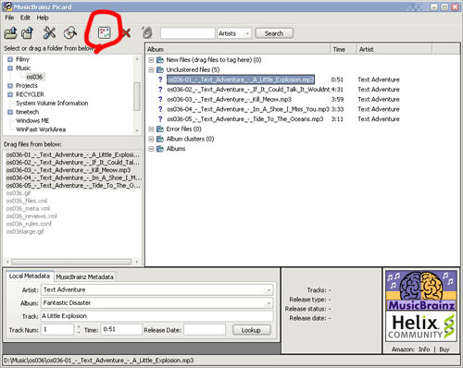Screen dimensions: 463x368
Task: Collapse the Unclustered files node
Action: 151,69
